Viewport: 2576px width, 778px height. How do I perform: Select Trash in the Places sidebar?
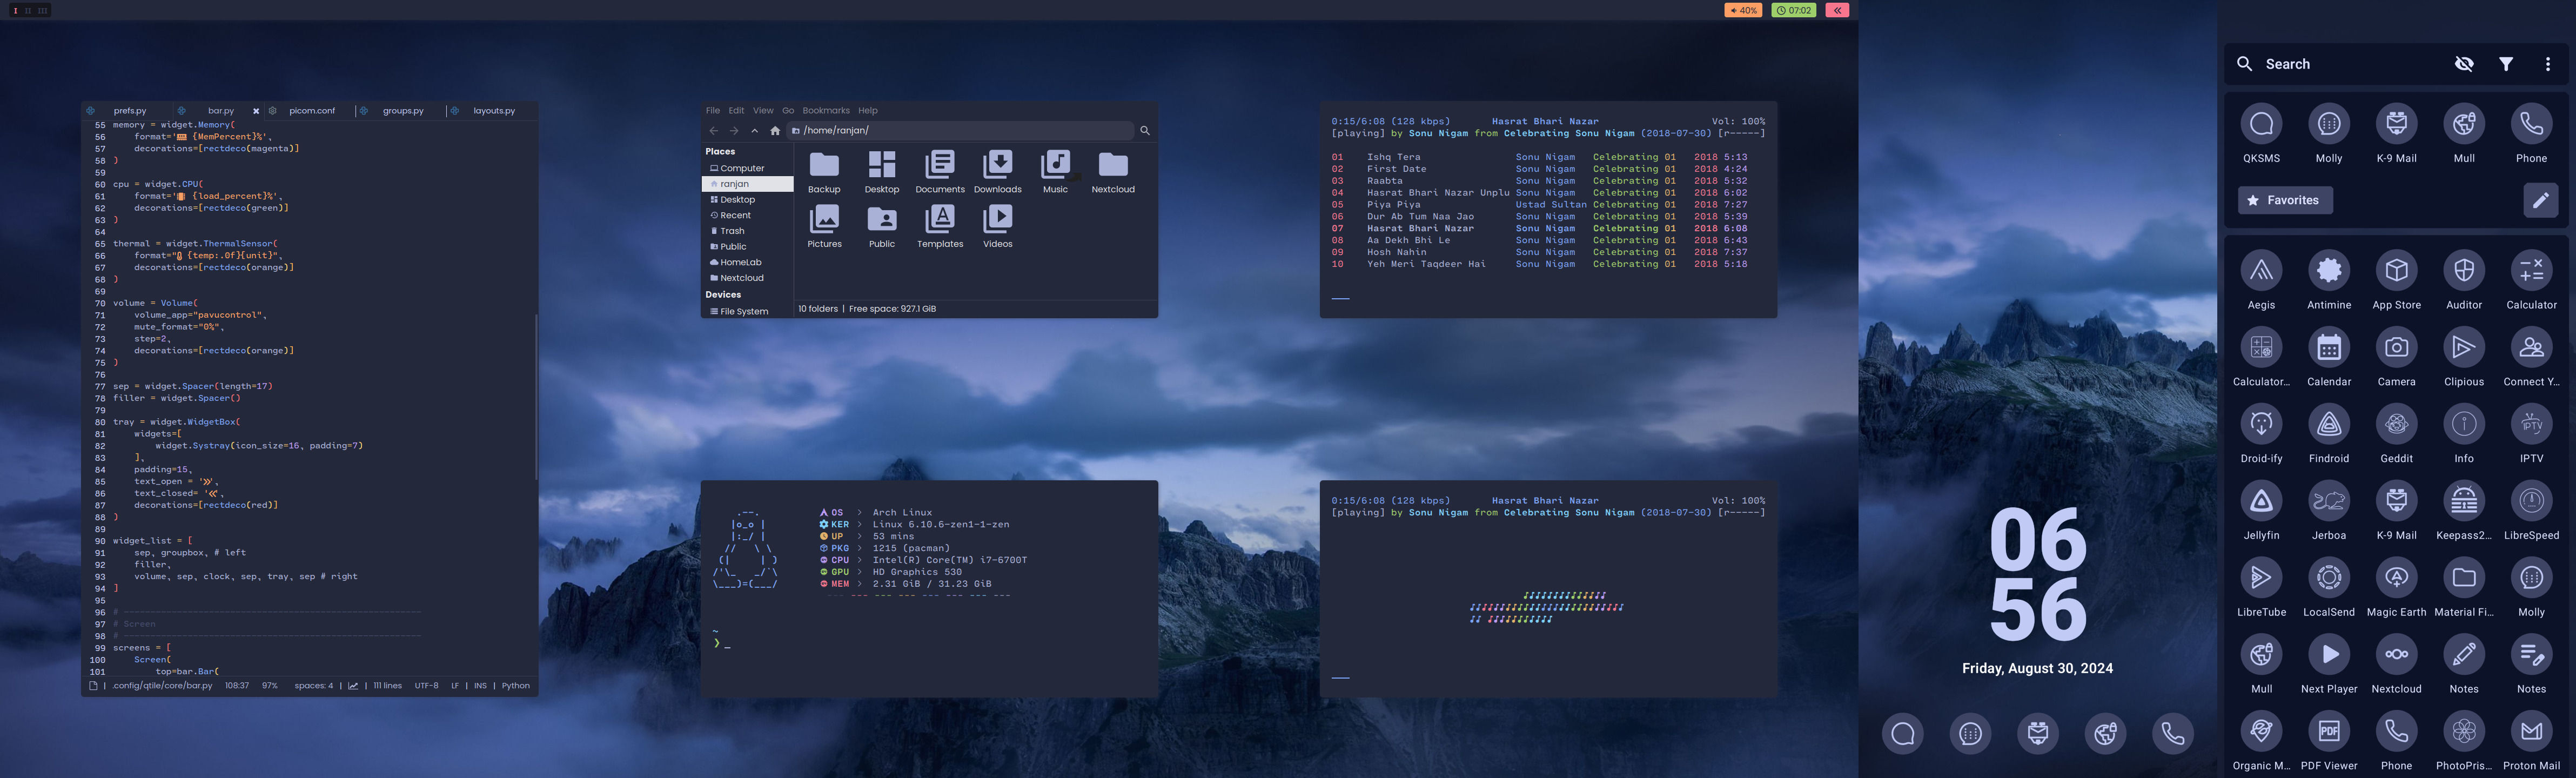(732, 231)
